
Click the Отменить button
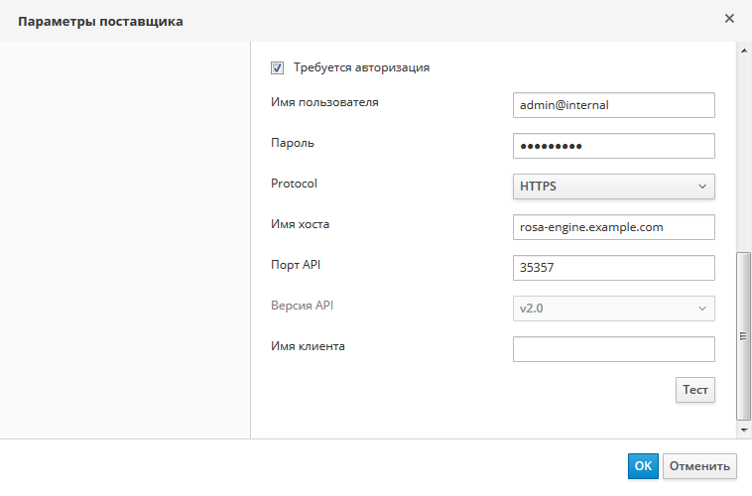pos(699,466)
